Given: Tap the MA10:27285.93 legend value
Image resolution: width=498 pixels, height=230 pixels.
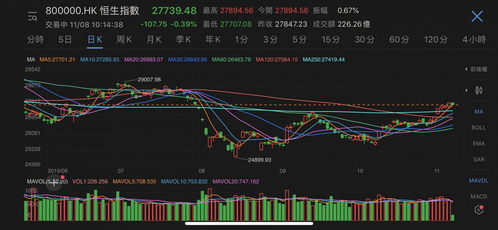Looking at the screenshot, I should pos(100,60).
